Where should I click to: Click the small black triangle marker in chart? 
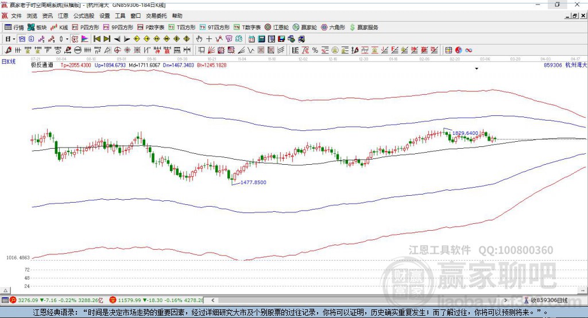[477, 69]
